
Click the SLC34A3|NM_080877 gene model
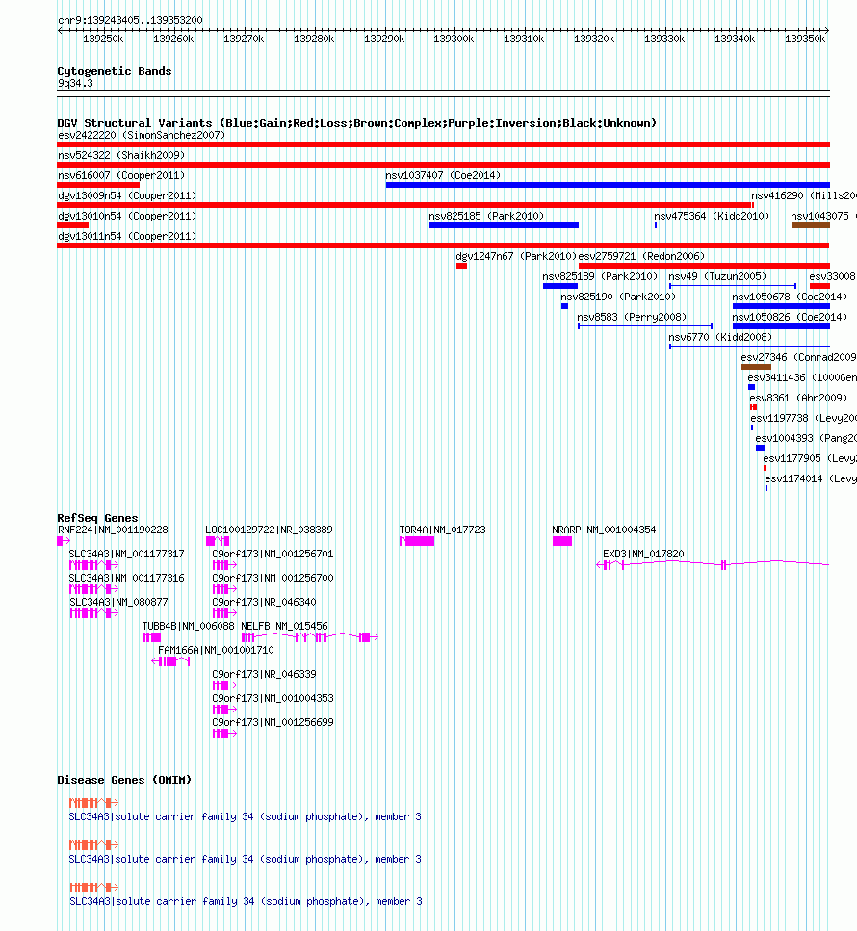[x=93, y=613]
